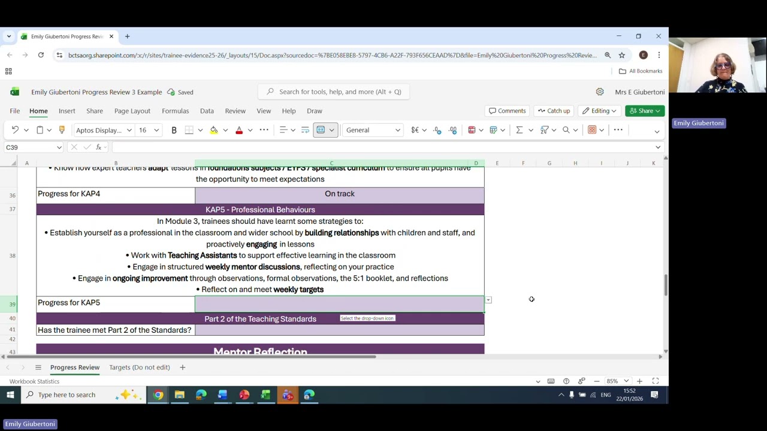Open a new Chrome tab
This screenshot has height=431, width=767.
pos(127,37)
